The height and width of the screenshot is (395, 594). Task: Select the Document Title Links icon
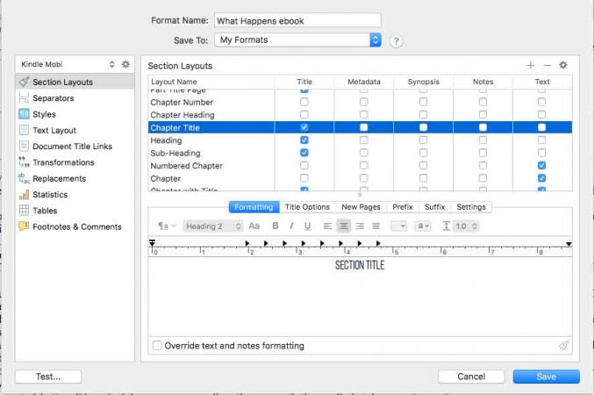pos(24,146)
